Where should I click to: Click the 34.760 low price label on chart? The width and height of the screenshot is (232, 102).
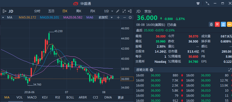click(x=37, y=85)
